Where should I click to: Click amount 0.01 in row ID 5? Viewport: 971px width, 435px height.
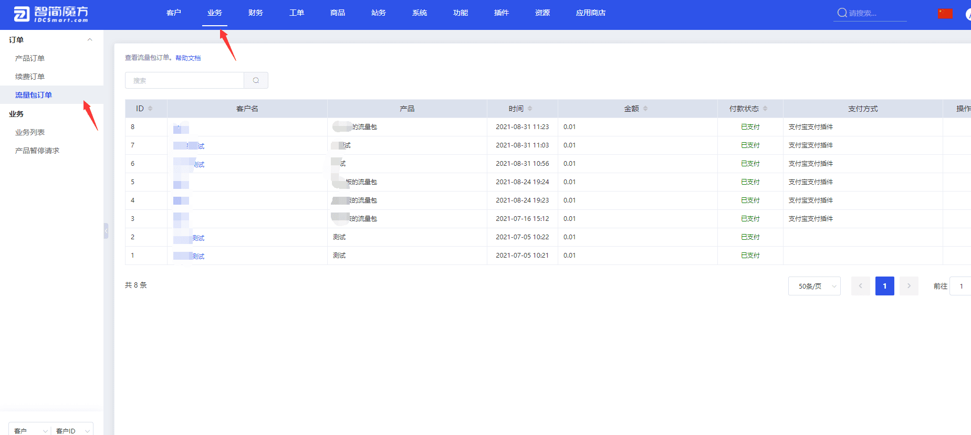point(570,182)
